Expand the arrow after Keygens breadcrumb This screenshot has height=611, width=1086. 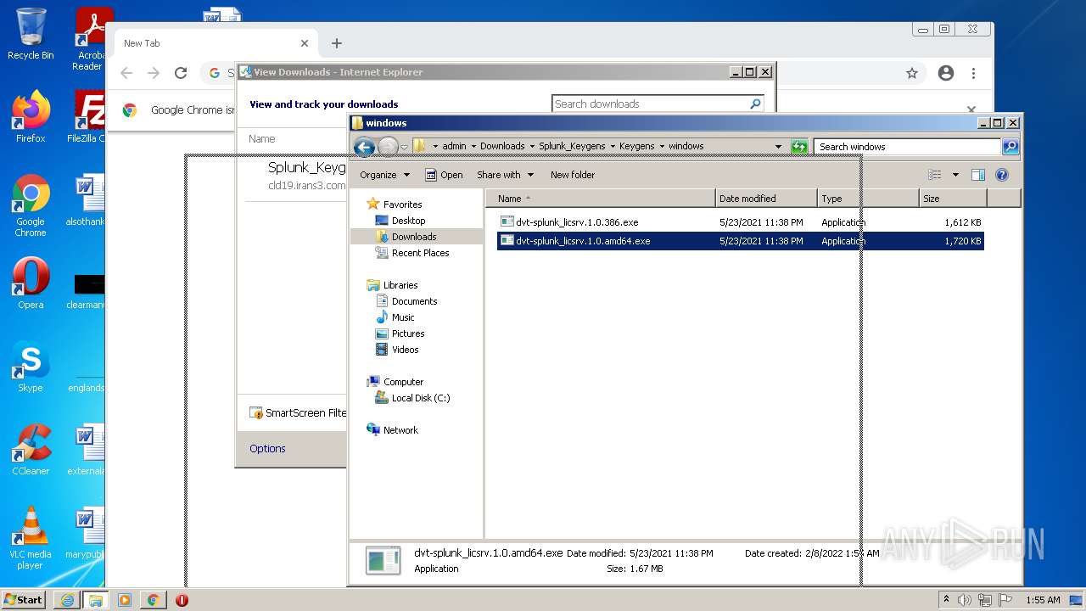tap(662, 146)
